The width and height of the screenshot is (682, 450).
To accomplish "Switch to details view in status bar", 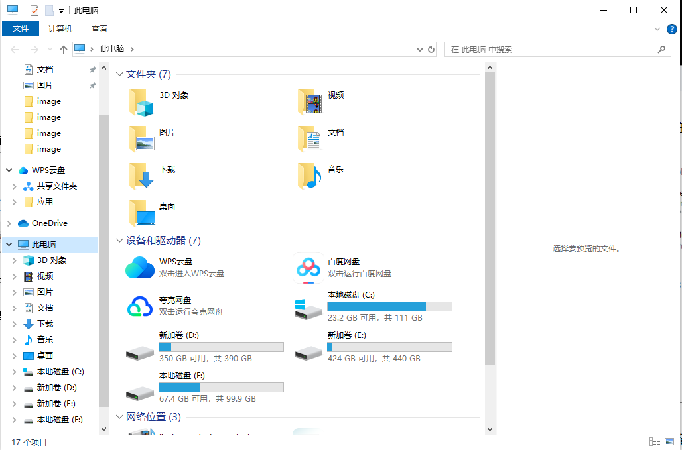I will coord(655,442).
